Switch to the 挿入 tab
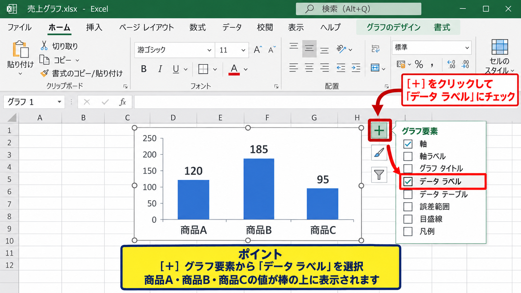 pos(94,27)
